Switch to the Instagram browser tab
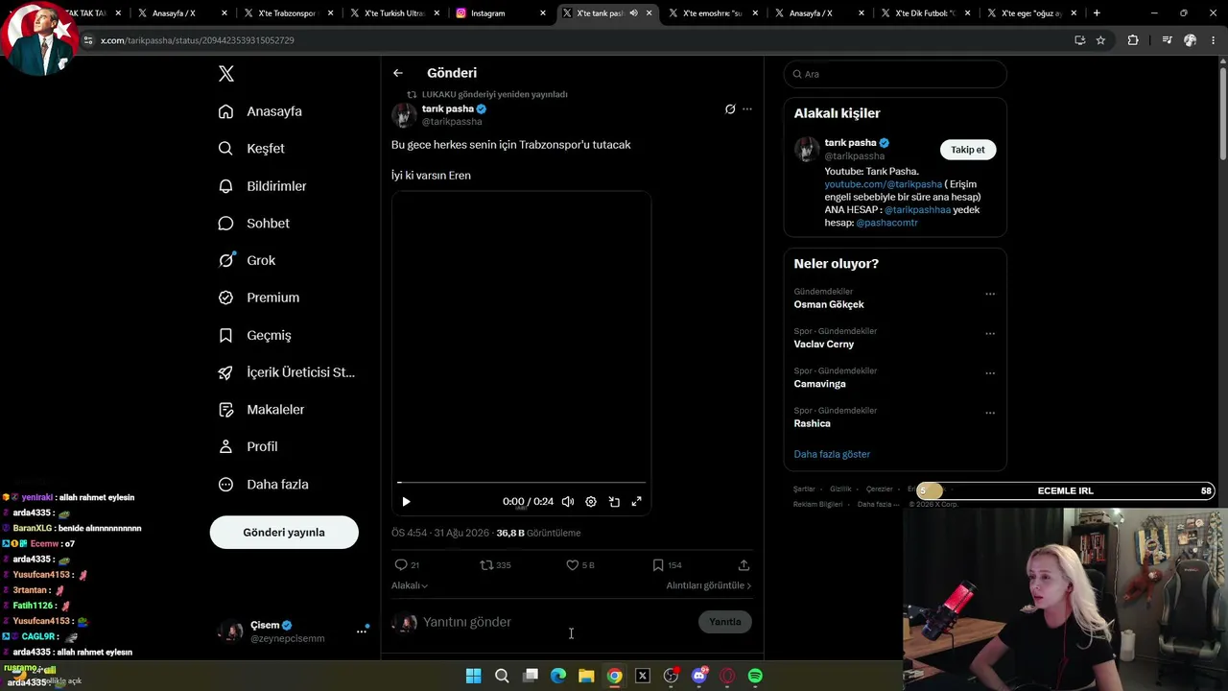1228x691 pixels. click(x=502, y=13)
